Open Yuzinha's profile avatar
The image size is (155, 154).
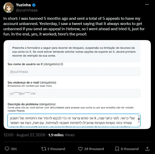point(9,8)
